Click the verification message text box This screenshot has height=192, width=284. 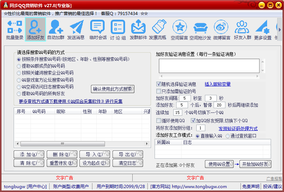click(209, 66)
